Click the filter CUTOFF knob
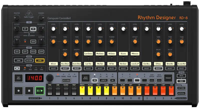This screenshot has width=200, height=109. (17, 29)
